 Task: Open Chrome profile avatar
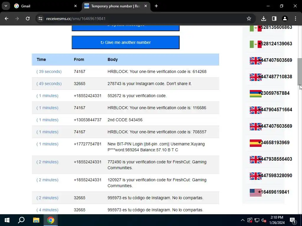click(285, 19)
